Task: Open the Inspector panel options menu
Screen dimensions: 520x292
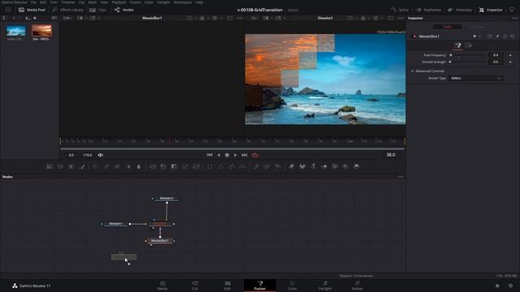Action: point(514,18)
